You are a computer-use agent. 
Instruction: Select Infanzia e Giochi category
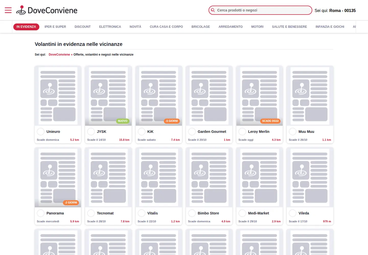[330, 27]
